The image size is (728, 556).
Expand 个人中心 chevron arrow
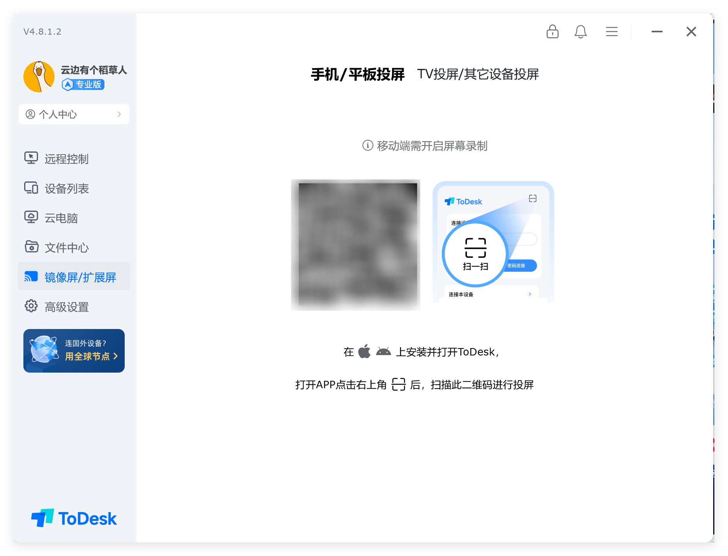(119, 114)
